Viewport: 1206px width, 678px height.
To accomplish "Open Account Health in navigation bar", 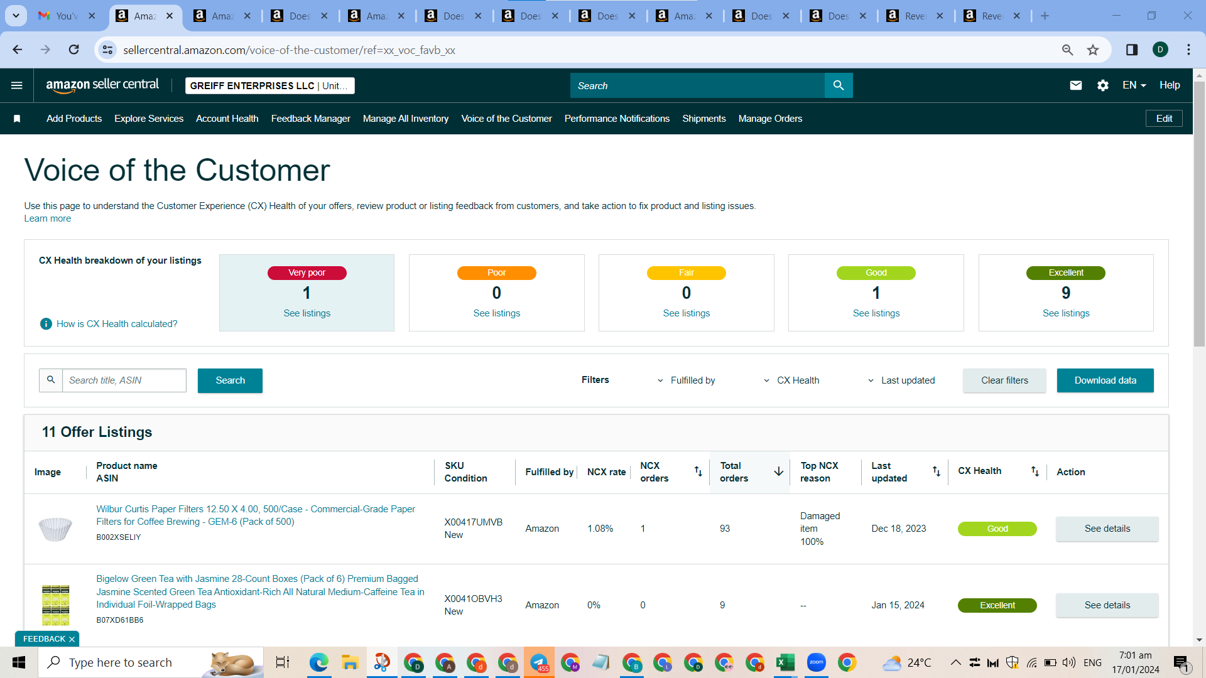I will (x=227, y=119).
